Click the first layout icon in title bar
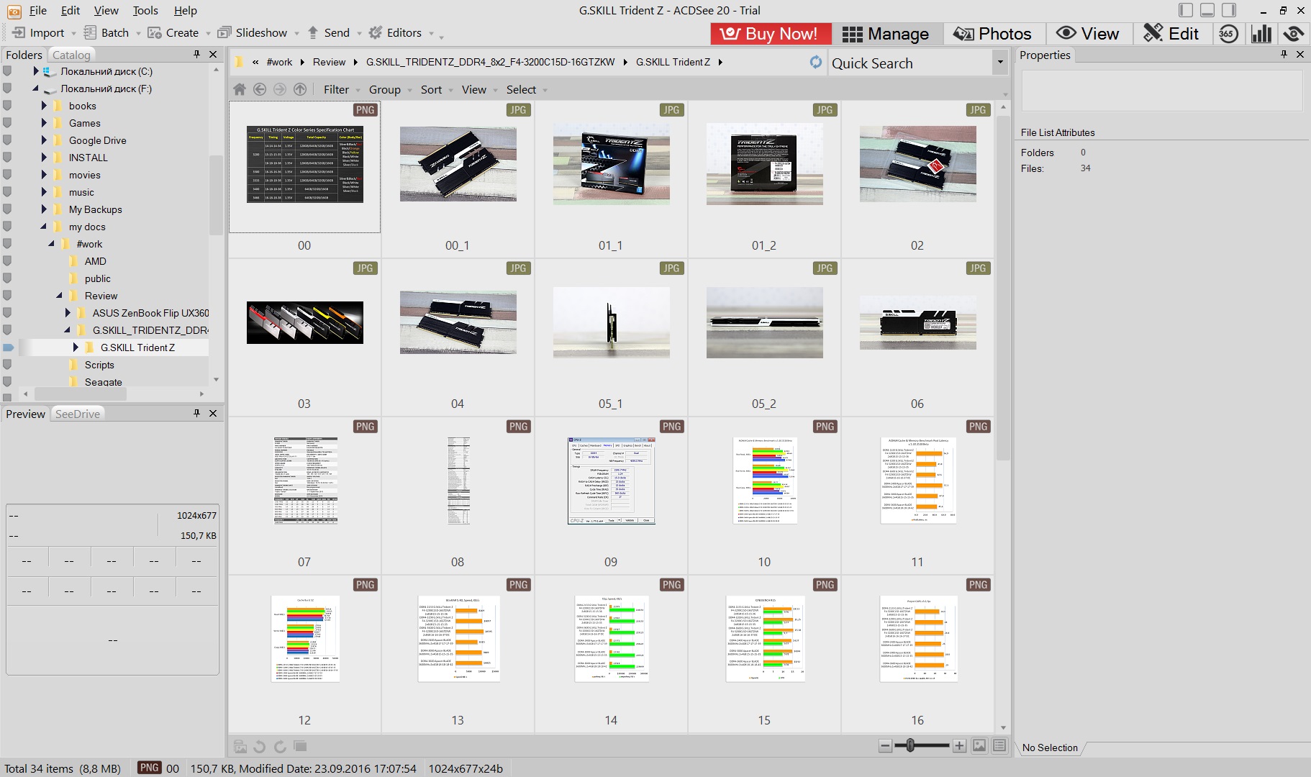1311x777 pixels. [1186, 10]
